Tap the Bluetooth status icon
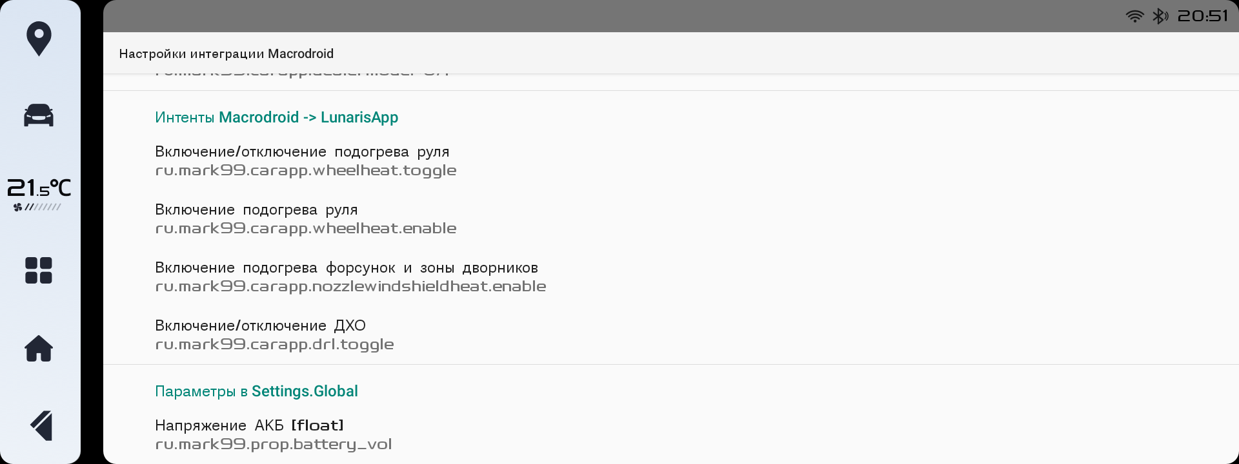Viewport: 1239px width, 464px height. click(x=1160, y=16)
